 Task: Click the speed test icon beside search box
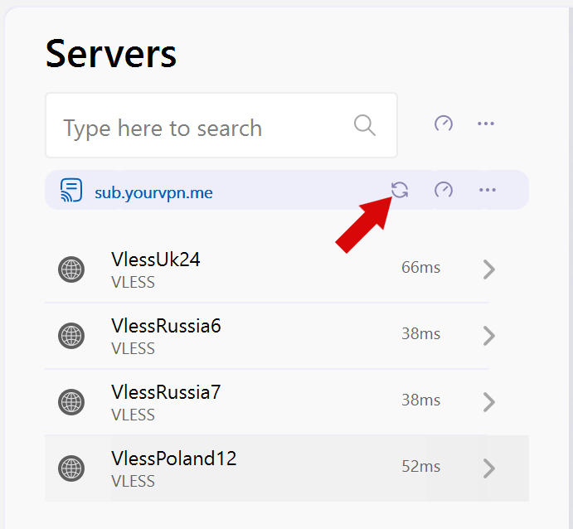444,124
